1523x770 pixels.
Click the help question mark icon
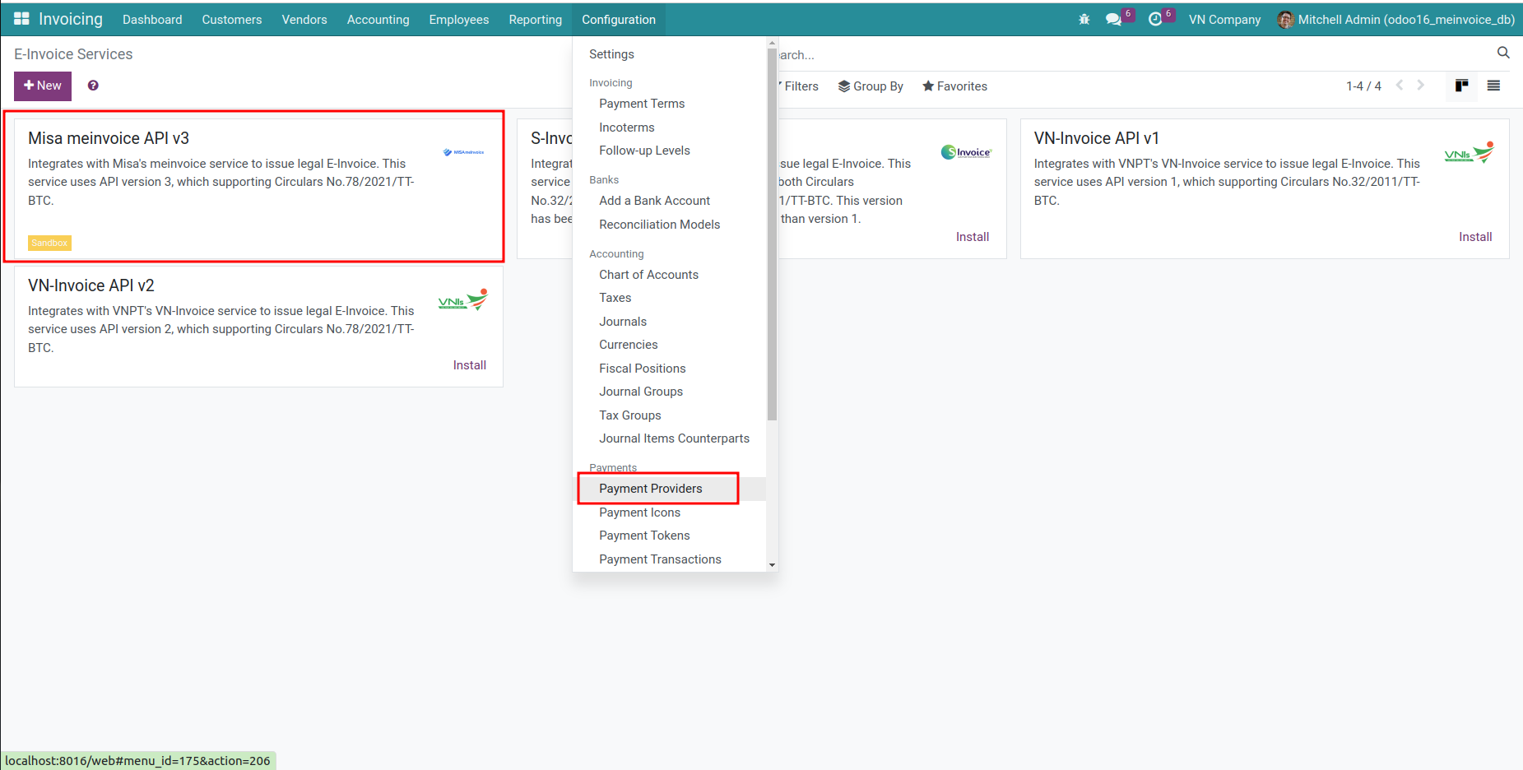click(93, 86)
